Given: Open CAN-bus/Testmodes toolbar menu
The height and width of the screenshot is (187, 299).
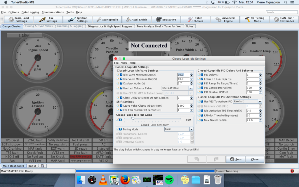Looking at the screenshot, I should 284,20.
